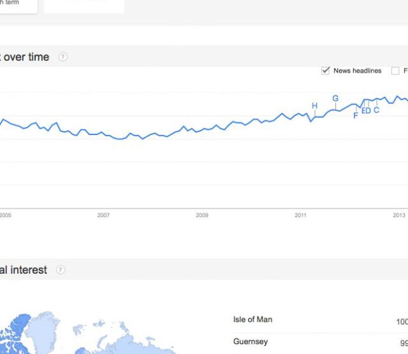Click the blank term card beside search term
Image resolution: width=408 pixels, height=354 pixels.
pos(84,5)
